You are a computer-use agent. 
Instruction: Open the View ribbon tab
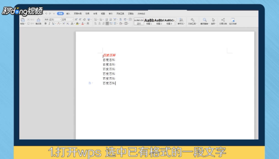pyautogui.click(x=103, y=14)
